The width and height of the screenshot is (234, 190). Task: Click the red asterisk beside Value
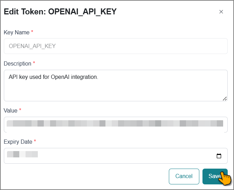[20, 110]
